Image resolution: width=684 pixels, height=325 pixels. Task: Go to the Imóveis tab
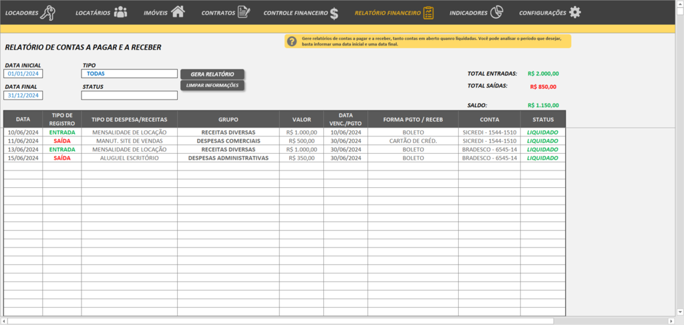(155, 13)
